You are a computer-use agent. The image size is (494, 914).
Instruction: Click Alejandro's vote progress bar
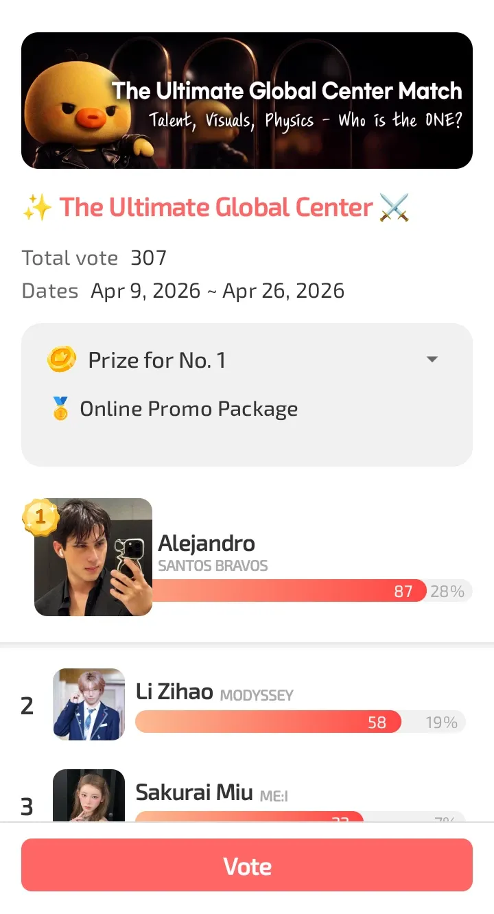tap(288, 591)
